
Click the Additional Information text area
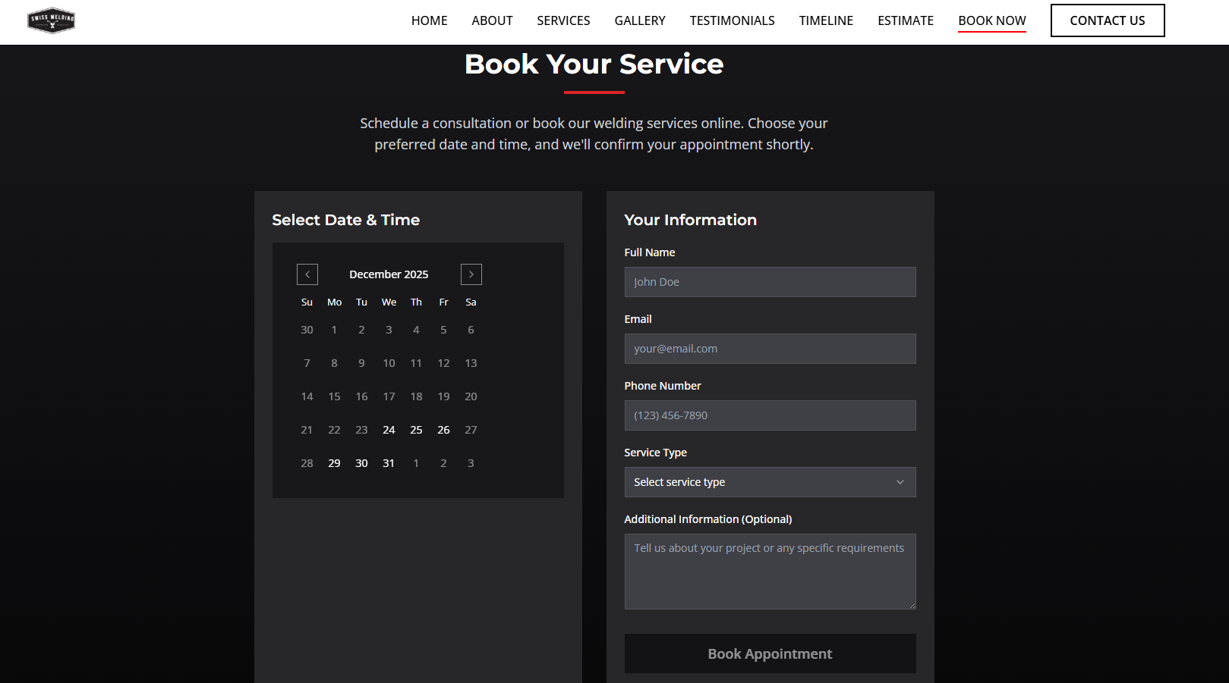point(770,572)
